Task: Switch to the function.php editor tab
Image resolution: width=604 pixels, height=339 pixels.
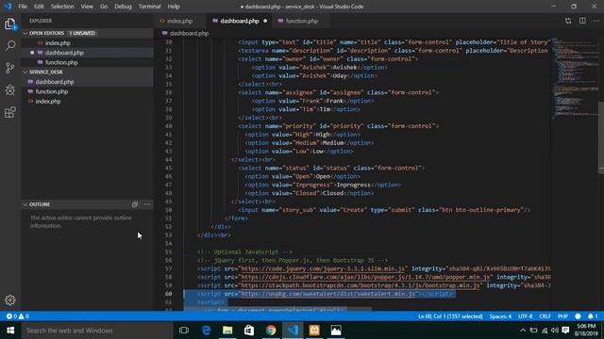Action: [301, 21]
